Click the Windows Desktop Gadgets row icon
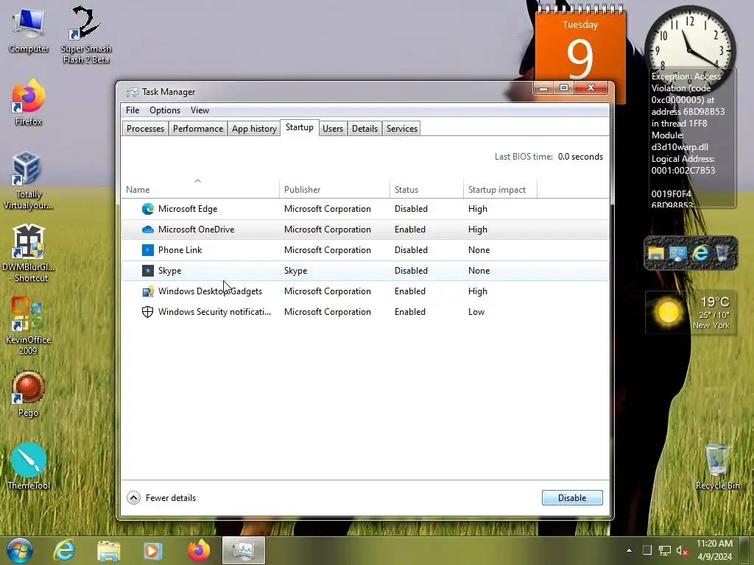 [x=147, y=291]
